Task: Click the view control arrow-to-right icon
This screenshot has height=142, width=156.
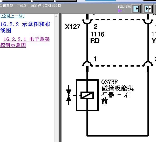Action: tap(137, 9)
